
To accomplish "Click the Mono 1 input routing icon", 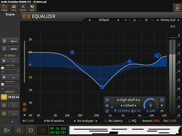I will (4, 41).
